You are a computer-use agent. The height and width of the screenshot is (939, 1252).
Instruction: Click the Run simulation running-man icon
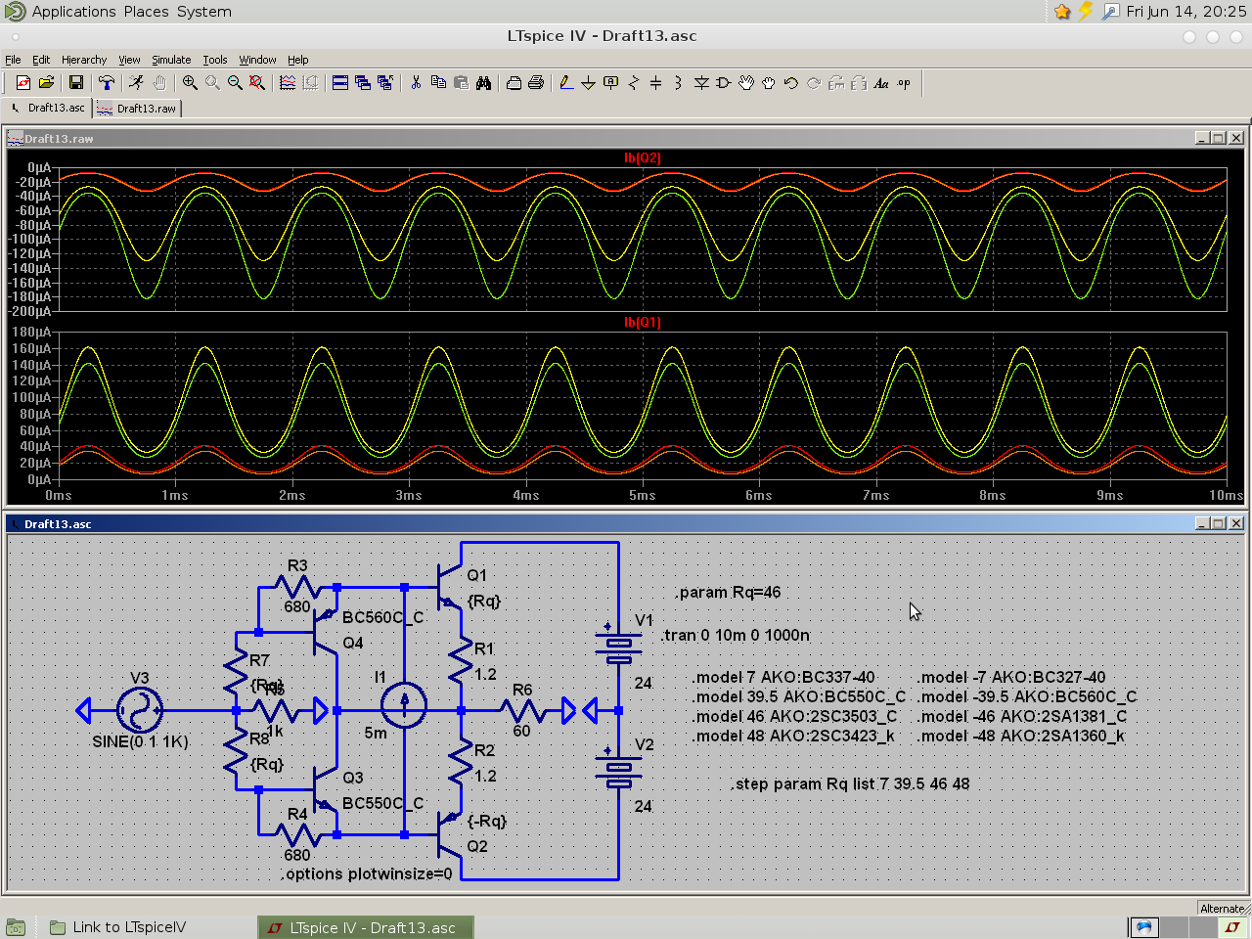pyautogui.click(x=136, y=83)
